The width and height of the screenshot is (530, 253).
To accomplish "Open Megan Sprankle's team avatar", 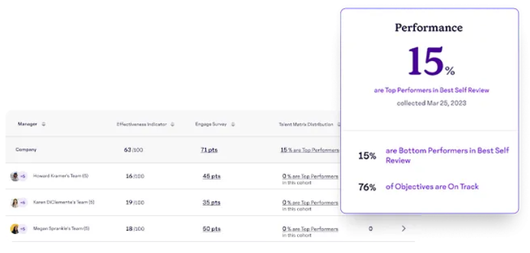I will pos(14,229).
